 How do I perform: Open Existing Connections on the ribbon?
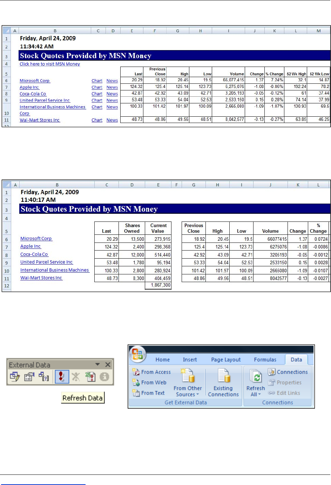pos(223,383)
